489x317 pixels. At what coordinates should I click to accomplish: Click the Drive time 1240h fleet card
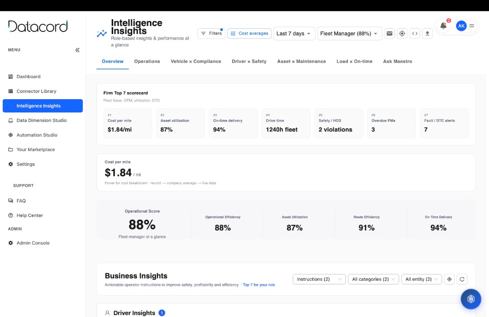coord(286,123)
